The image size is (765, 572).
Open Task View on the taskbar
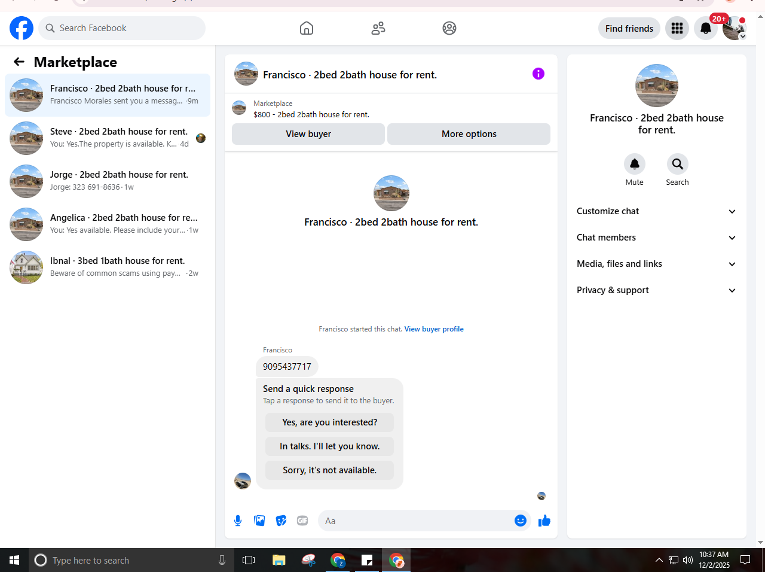click(x=249, y=560)
